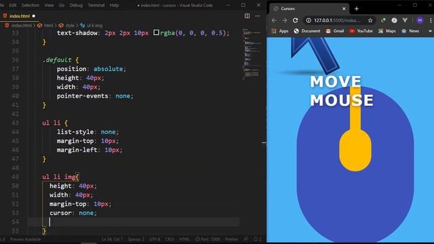
Task: Click the html breadcrumb item
Action: (48, 25)
